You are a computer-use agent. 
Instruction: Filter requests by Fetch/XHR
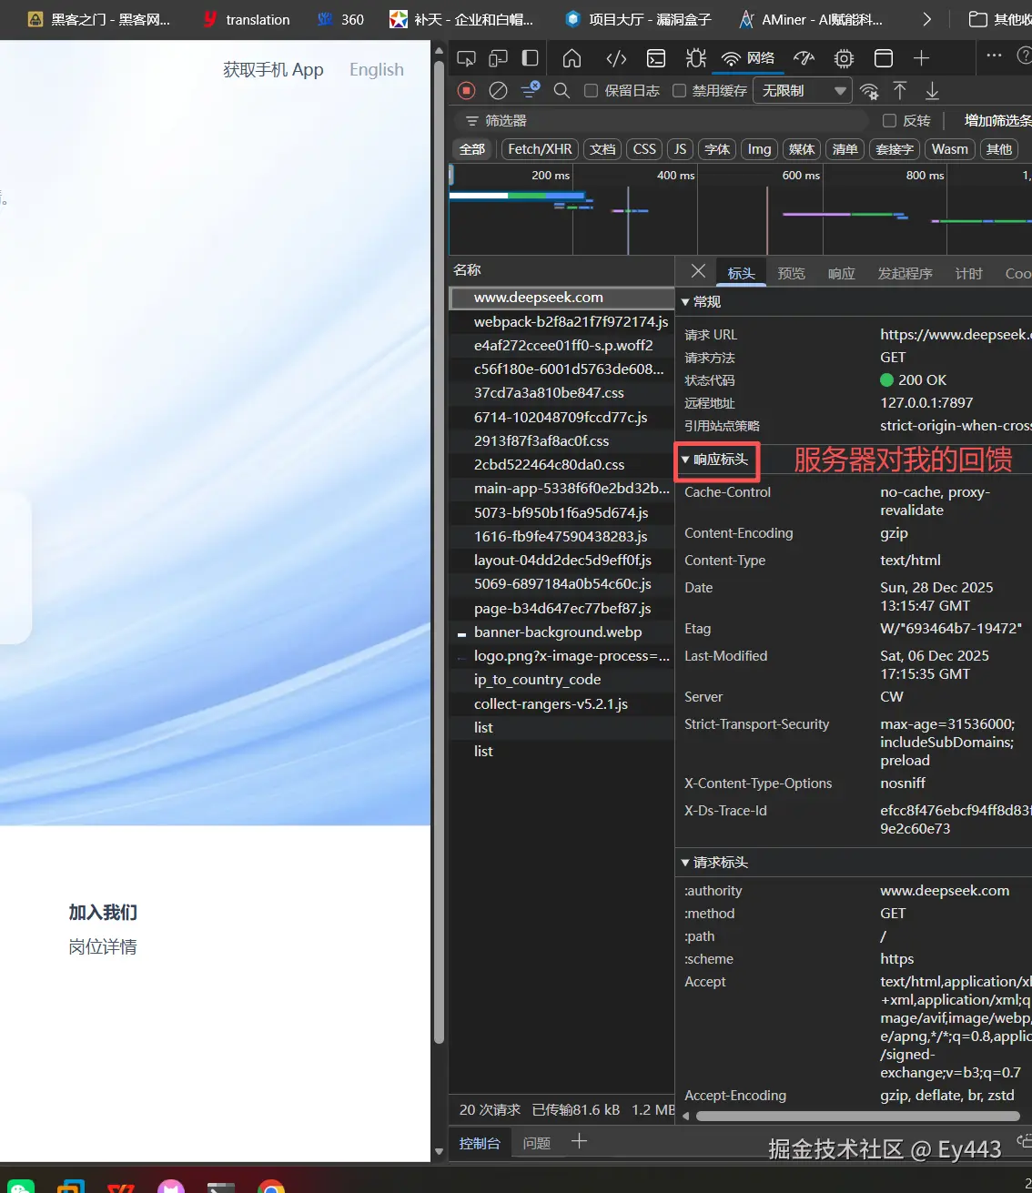(540, 149)
